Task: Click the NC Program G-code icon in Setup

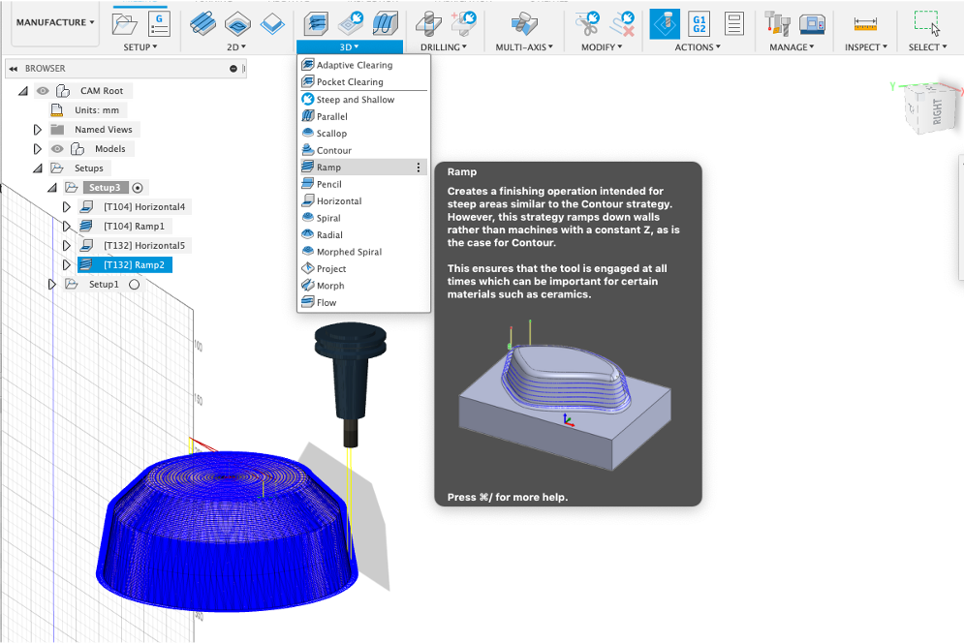Action: 159,24
